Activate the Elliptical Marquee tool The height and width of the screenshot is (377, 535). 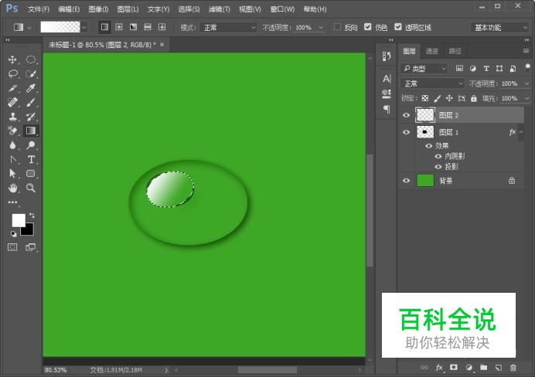click(x=31, y=59)
